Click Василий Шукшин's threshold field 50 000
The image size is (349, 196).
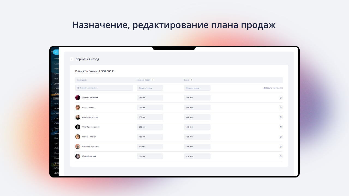pos(150,146)
